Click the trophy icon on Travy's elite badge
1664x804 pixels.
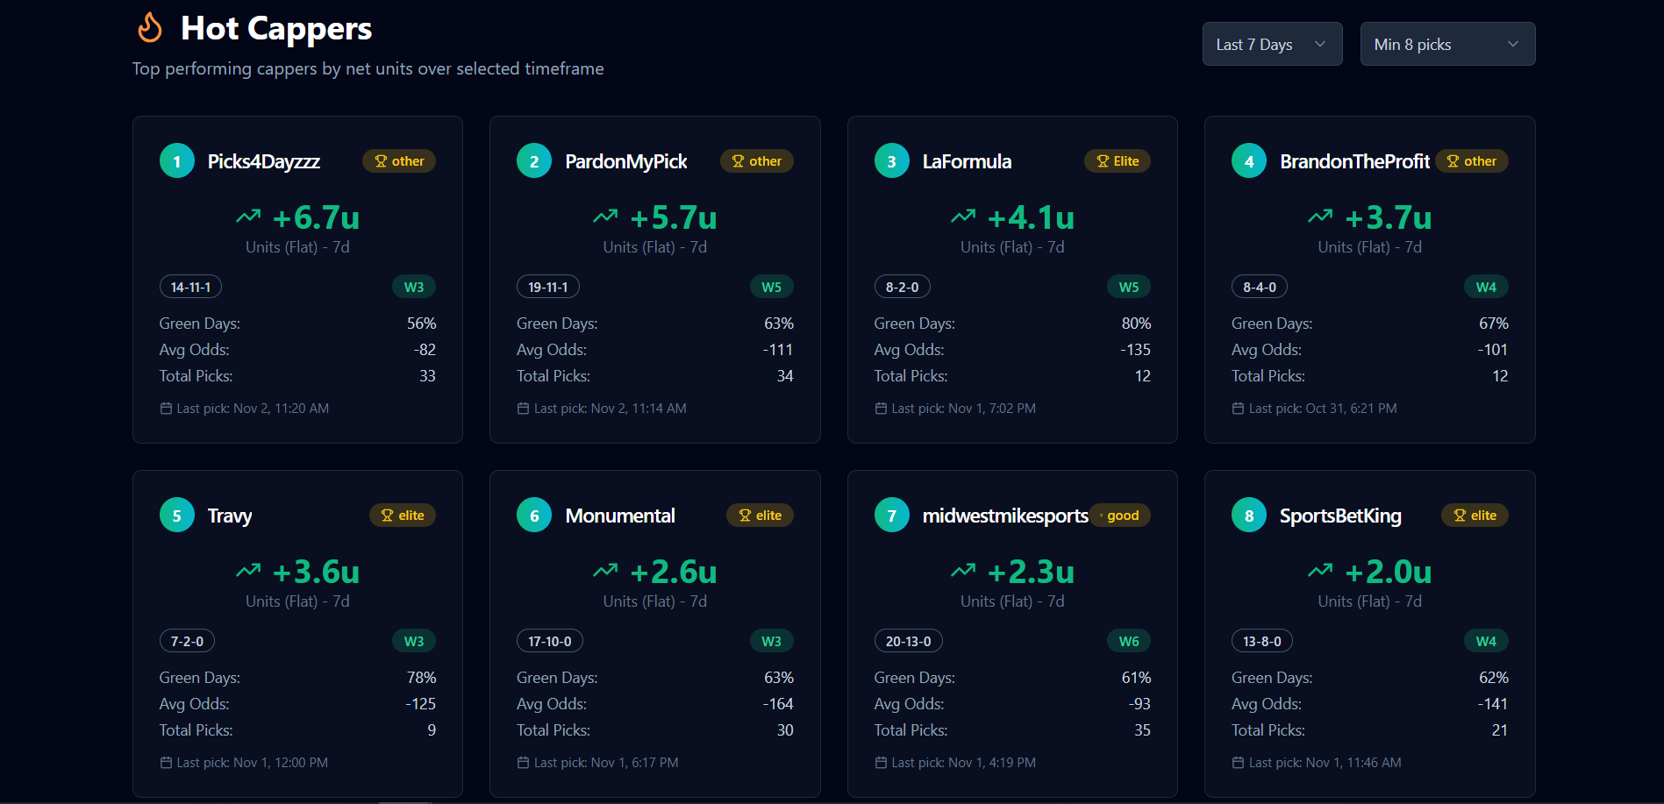click(x=387, y=516)
